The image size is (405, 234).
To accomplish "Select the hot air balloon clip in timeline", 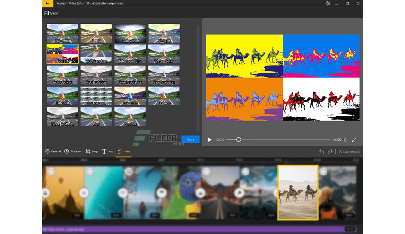I will point(63,193).
